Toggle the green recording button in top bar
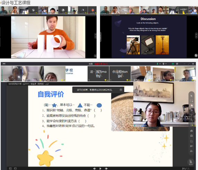 pyautogui.click(x=173, y=64)
